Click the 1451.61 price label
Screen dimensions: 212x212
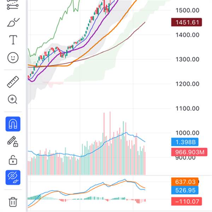(187, 22)
